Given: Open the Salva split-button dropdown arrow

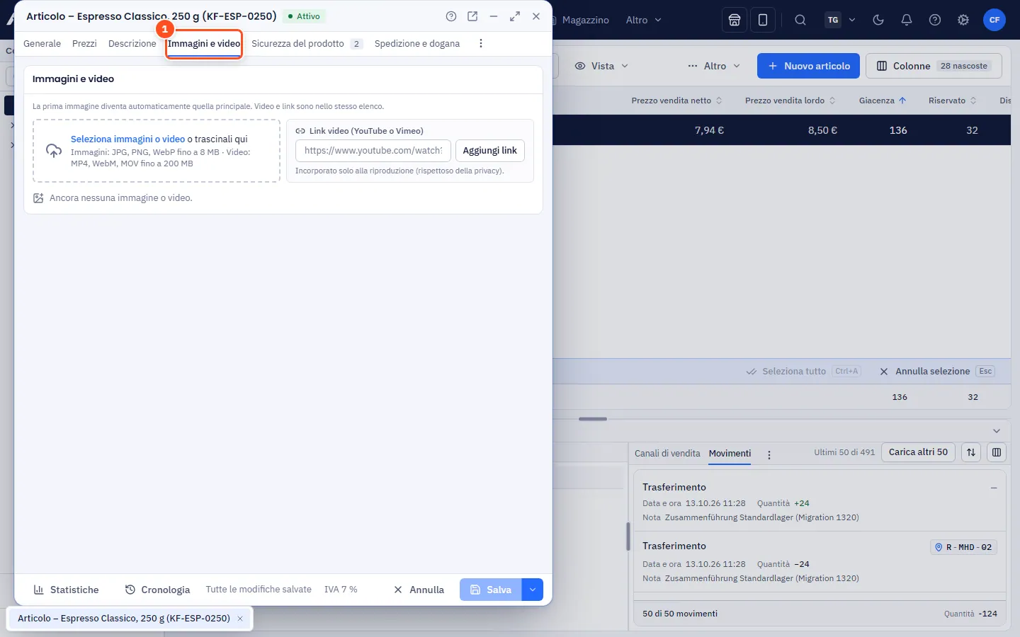Looking at the screenshot, I should point(533,590).
